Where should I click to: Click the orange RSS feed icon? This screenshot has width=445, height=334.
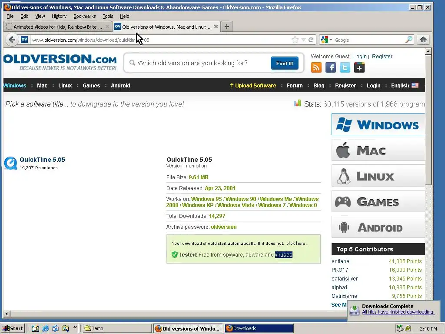pos(316,67)
